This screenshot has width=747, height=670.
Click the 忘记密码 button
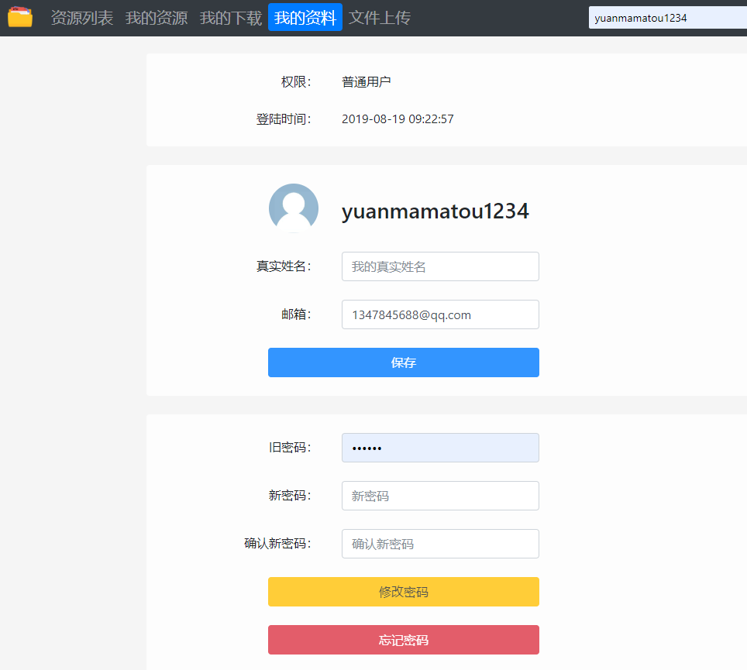pyautogui.click(x=403, y=640)
